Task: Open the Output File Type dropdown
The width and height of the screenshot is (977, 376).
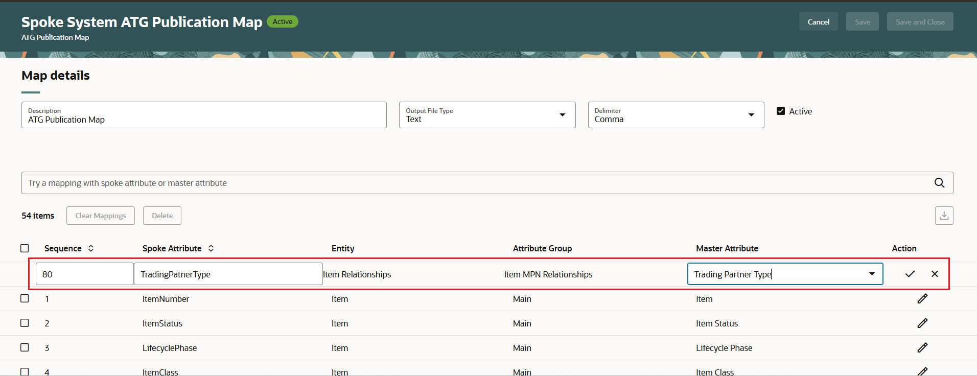Action: tap(487, 115)
